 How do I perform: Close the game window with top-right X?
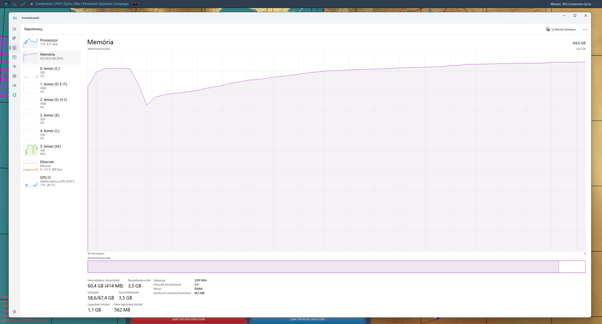597,4
